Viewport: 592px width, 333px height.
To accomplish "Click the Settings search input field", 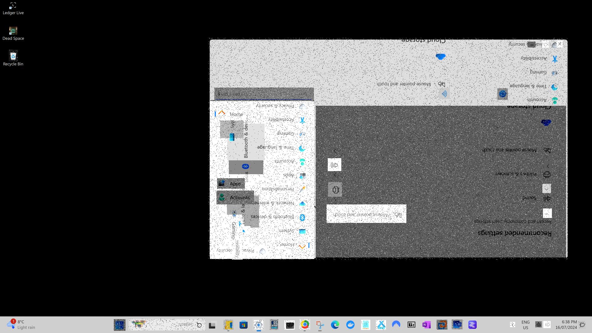I will coord(263,94).
